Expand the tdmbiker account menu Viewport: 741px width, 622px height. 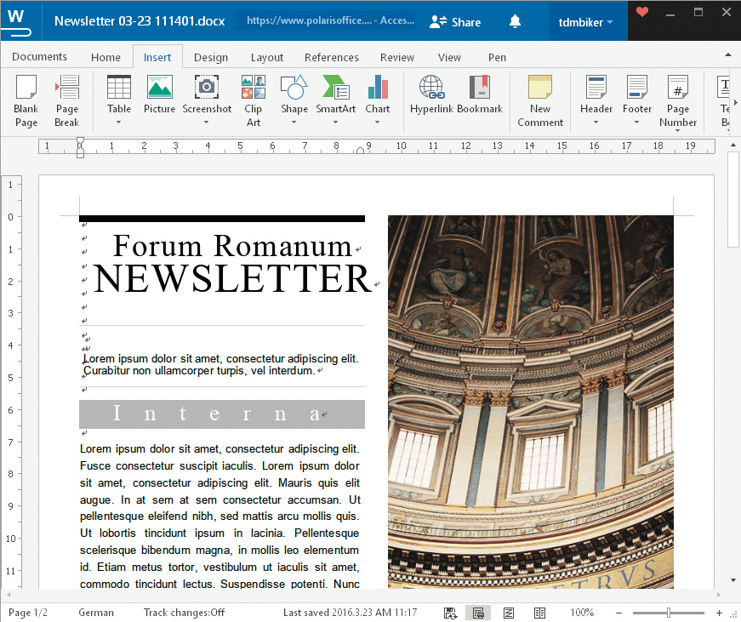tap(586, 22)
